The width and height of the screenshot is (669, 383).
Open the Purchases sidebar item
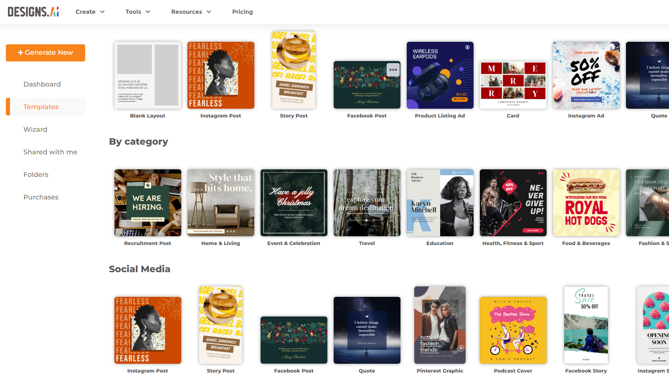click(x=41, y=197)
